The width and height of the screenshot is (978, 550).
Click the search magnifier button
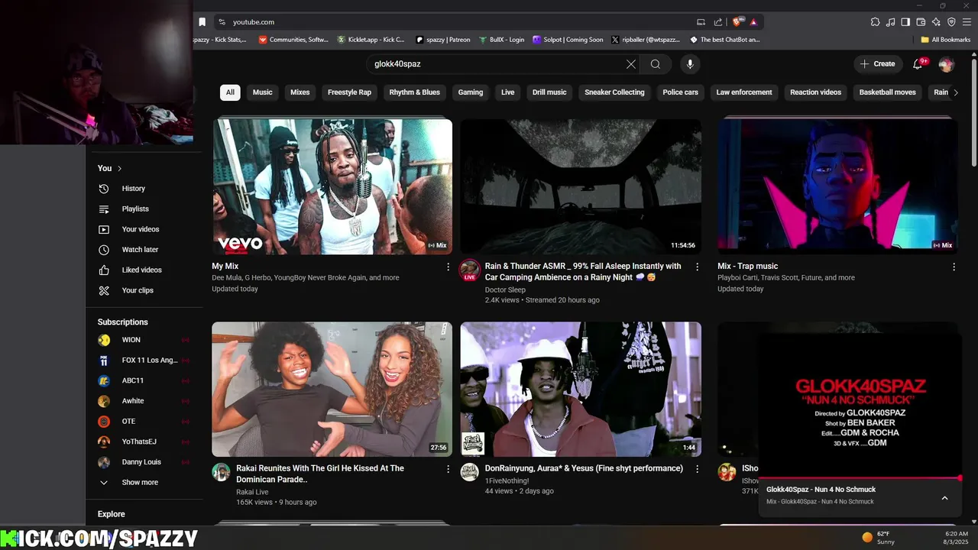tap(656, 64)
